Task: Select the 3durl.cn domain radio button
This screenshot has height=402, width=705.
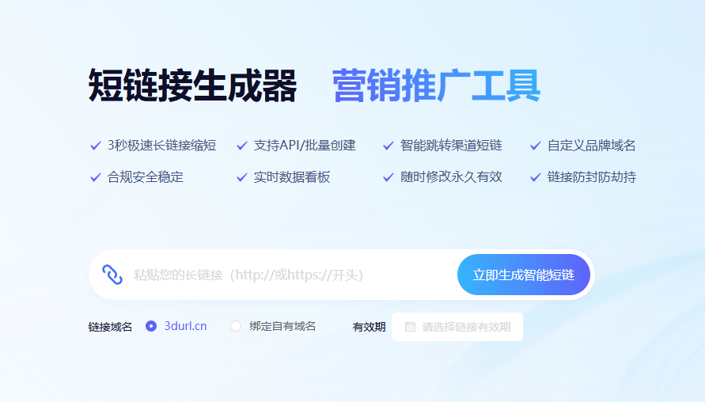Action: coord(151,326)
